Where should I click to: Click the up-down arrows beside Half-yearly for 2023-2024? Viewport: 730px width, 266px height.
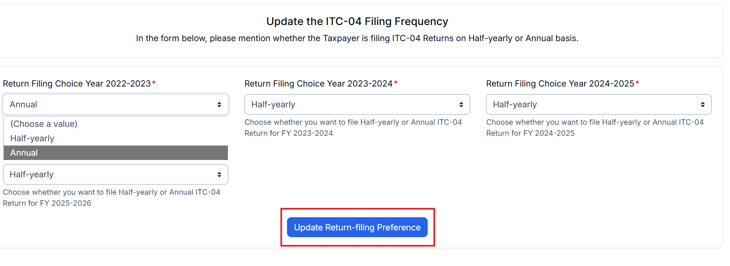(x=460, y=104)
